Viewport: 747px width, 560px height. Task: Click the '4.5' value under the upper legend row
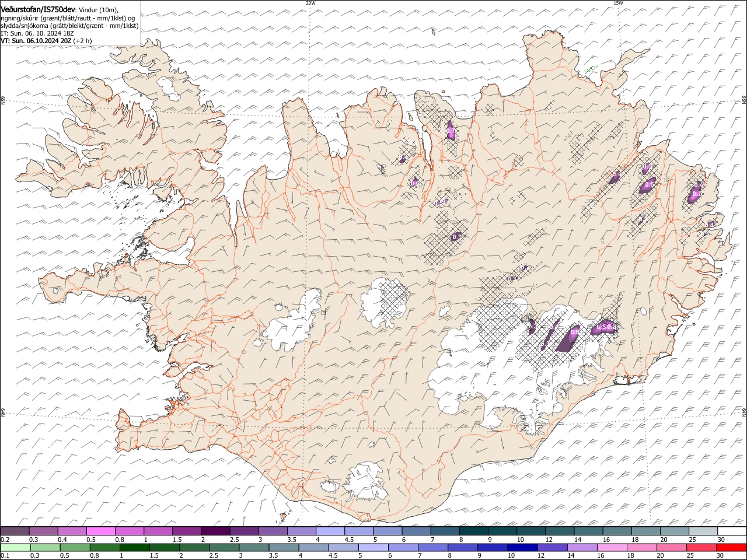tap(349, 540)
